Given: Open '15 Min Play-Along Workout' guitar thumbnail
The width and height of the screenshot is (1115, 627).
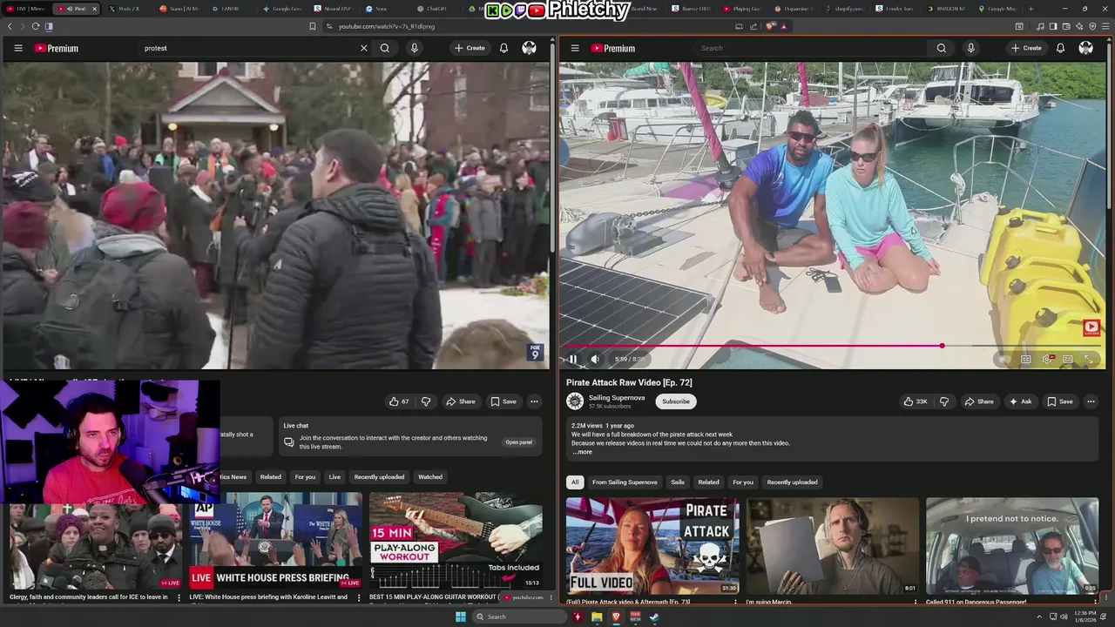Looking at the screenshot, I should click(456, 541).
